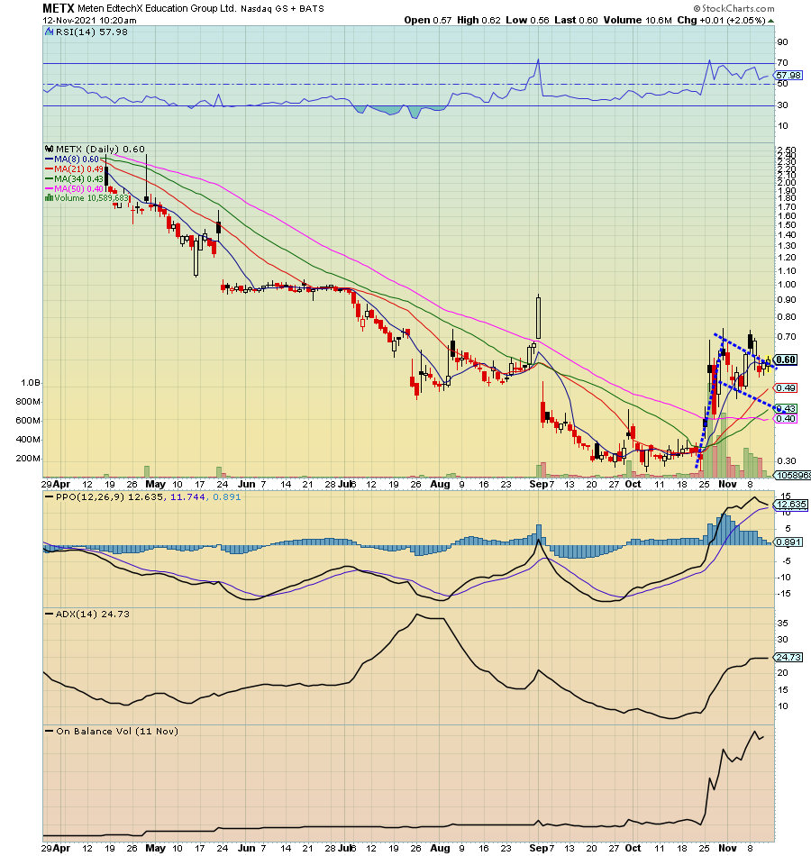811x856 pixels.
Task: Click the 1.0B volume axis label
Action: pos(31,383)
